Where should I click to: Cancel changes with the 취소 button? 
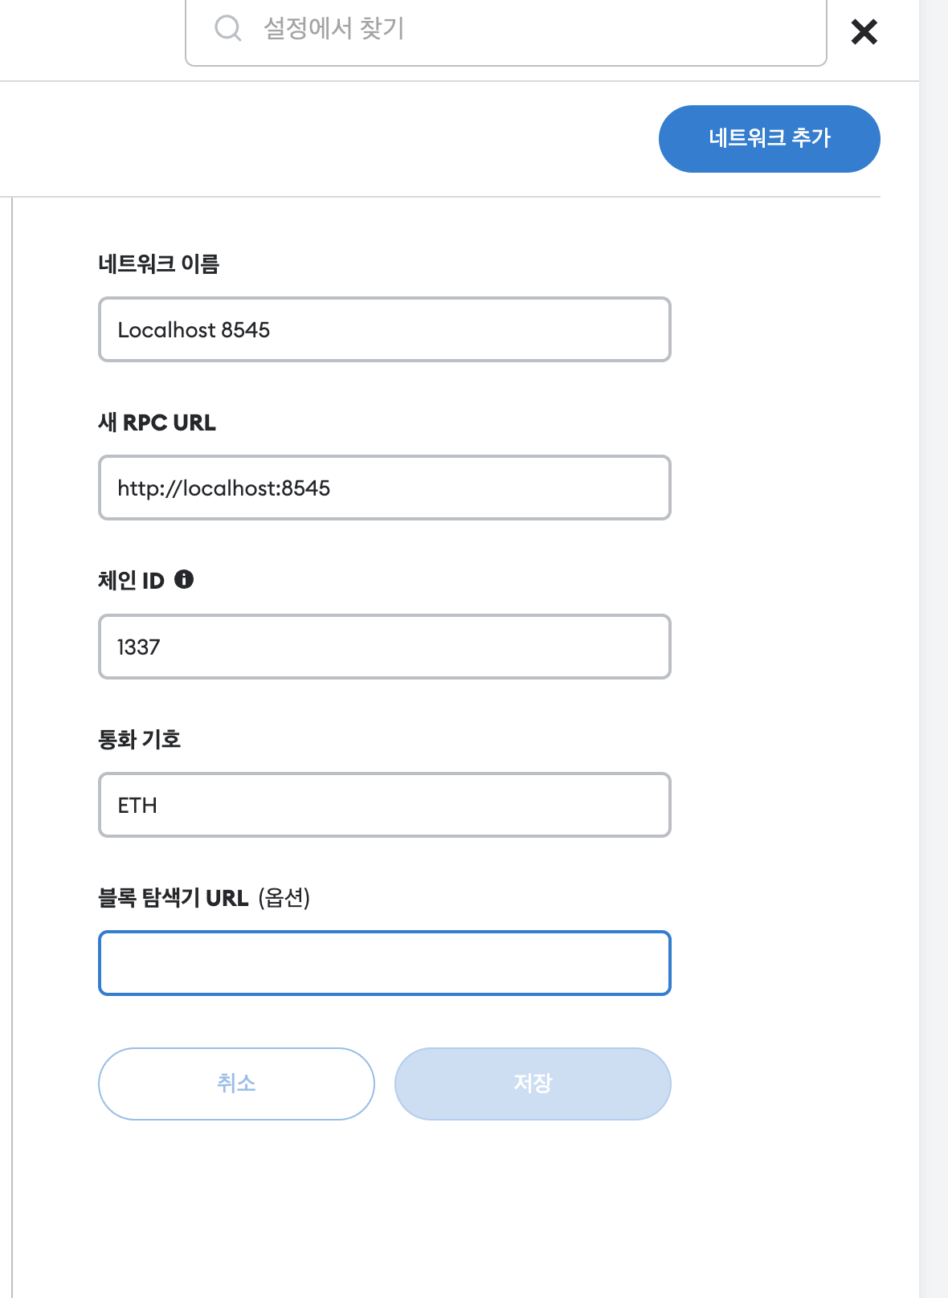236,1084
